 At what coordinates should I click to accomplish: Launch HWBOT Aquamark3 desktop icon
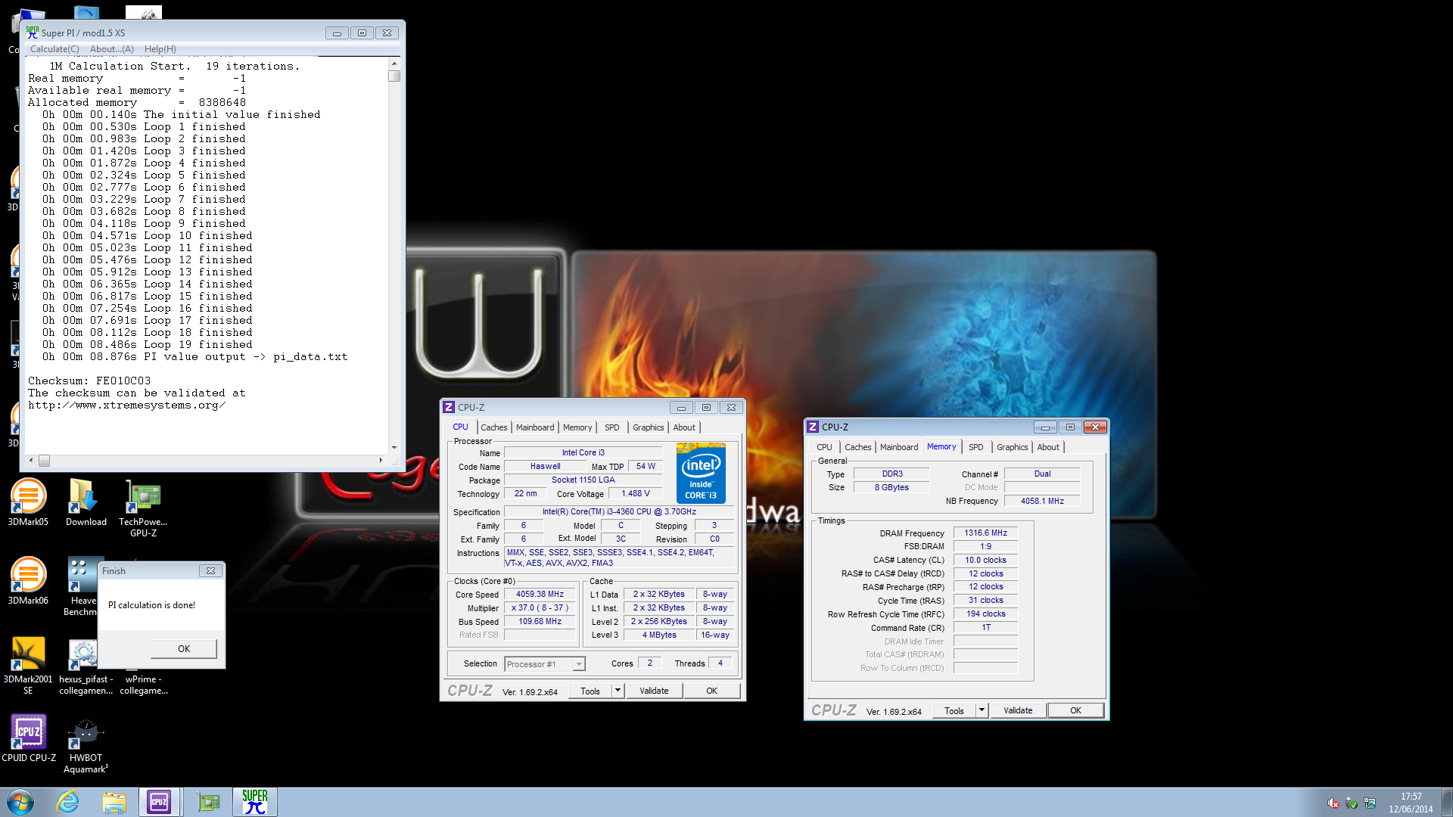(86, 744)
